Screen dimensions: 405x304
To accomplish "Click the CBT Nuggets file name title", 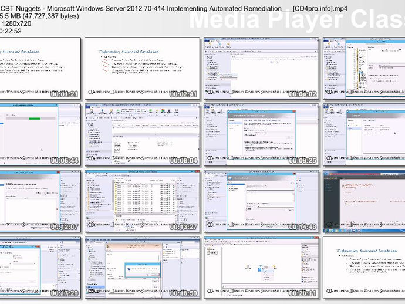I will click(174, 9).
